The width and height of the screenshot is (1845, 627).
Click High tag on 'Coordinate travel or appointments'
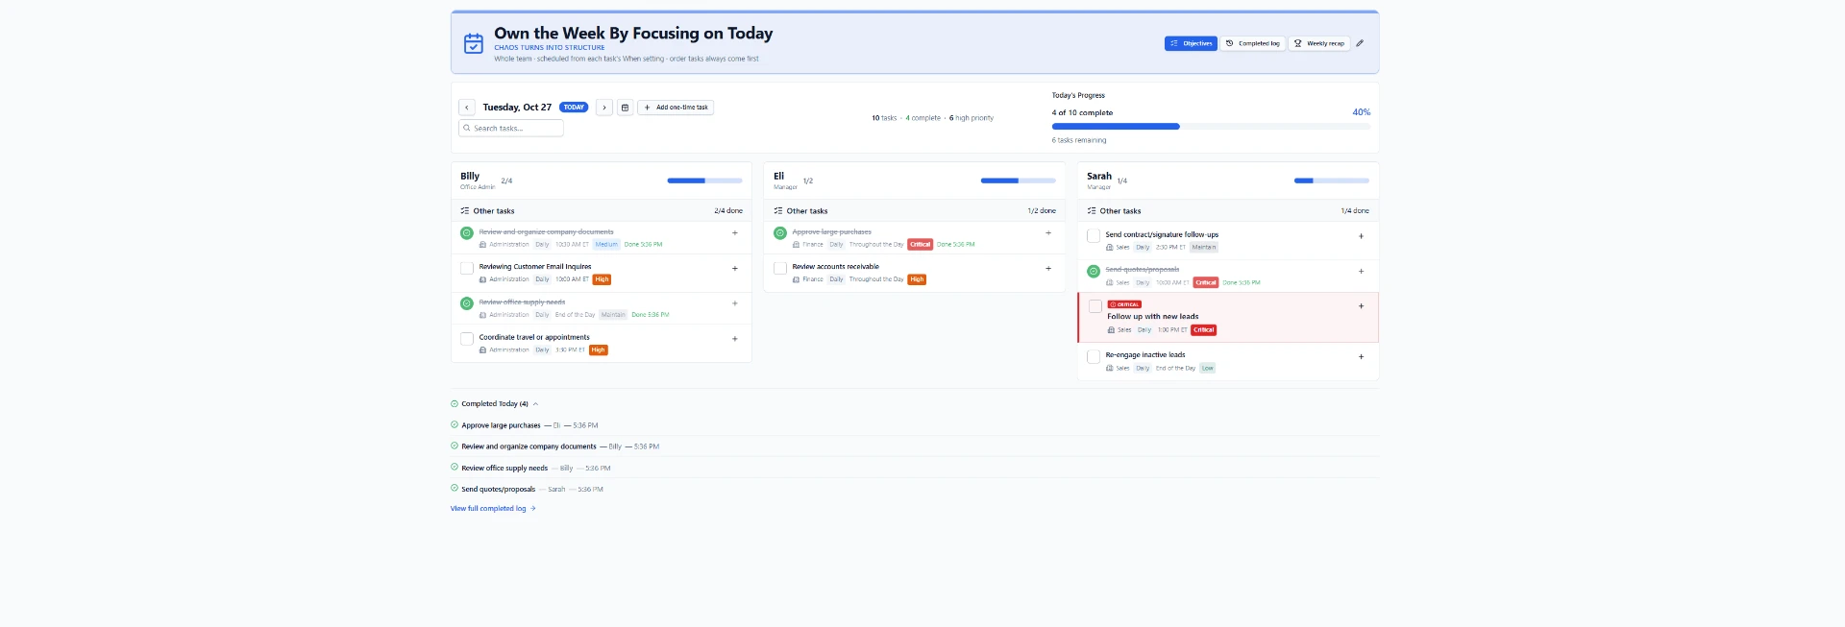[x=599, y=350]
